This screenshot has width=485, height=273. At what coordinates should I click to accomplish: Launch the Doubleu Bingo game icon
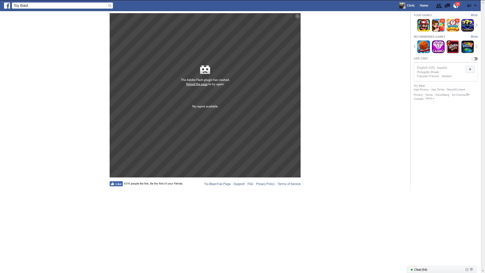453,25
